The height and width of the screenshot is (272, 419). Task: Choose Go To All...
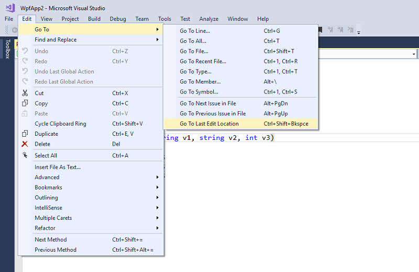pos(241,41)
